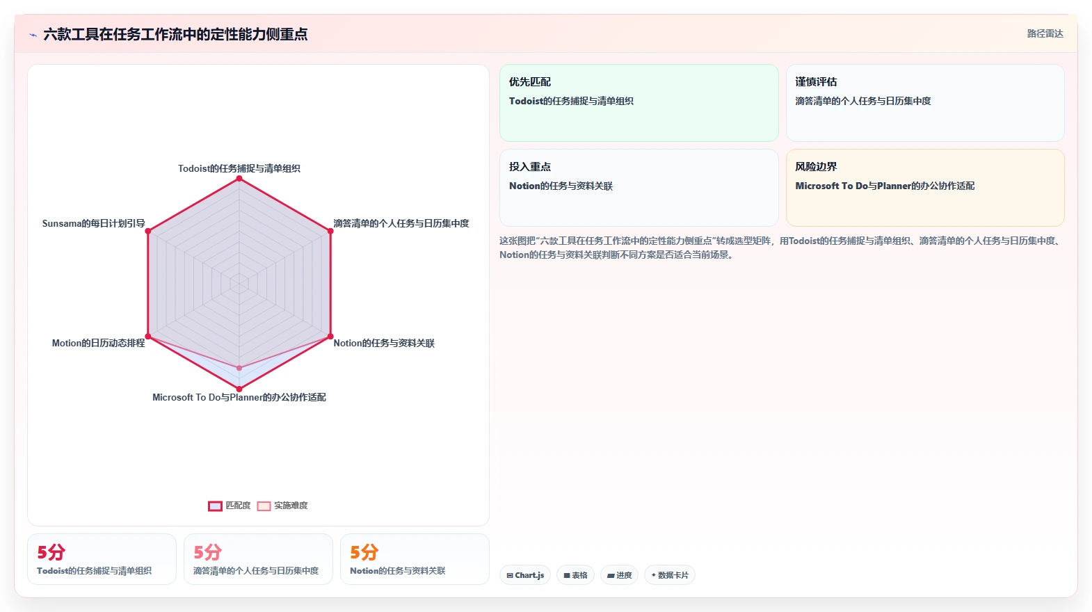Click the radar data point at Todoist vertex
Screen dimensions: 1092x612
click(x=239, y=179)
